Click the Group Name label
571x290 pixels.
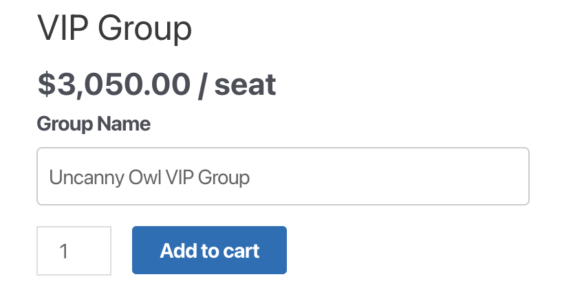coord(93,124)
